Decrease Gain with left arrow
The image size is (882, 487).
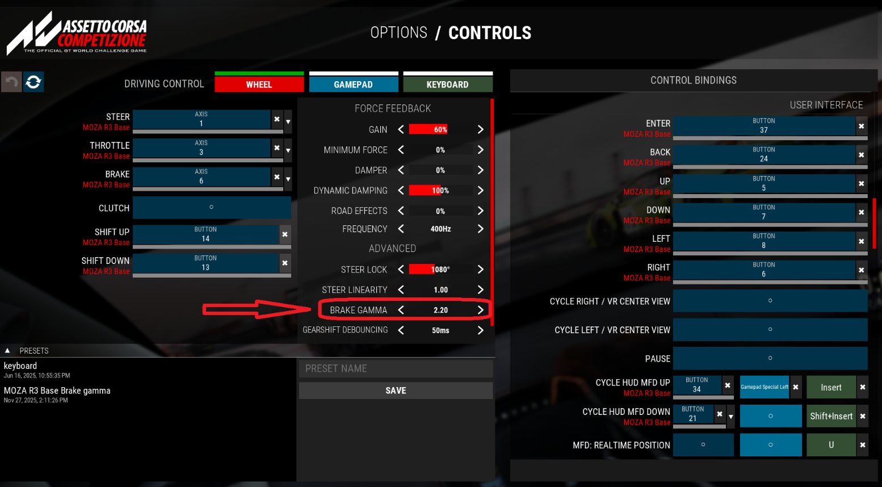[401, 129]
